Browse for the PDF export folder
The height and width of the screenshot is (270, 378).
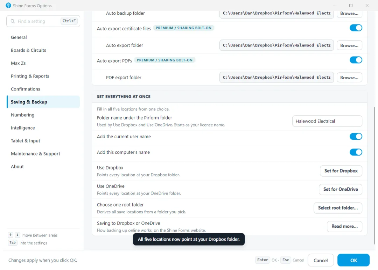point(349,78)
